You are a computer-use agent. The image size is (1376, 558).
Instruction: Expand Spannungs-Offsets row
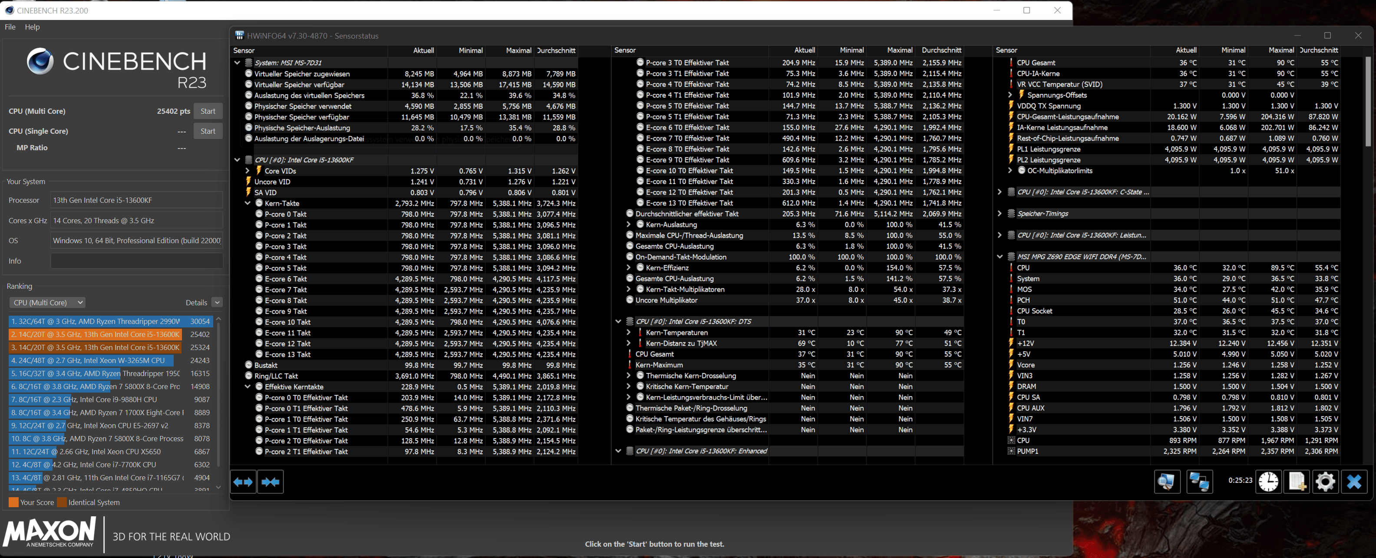(1010, 95)
